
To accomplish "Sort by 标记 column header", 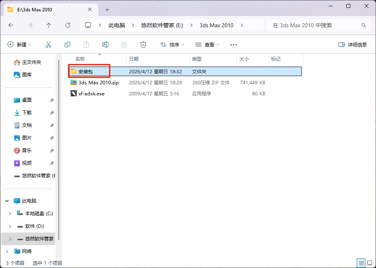I will pos(276,59).
